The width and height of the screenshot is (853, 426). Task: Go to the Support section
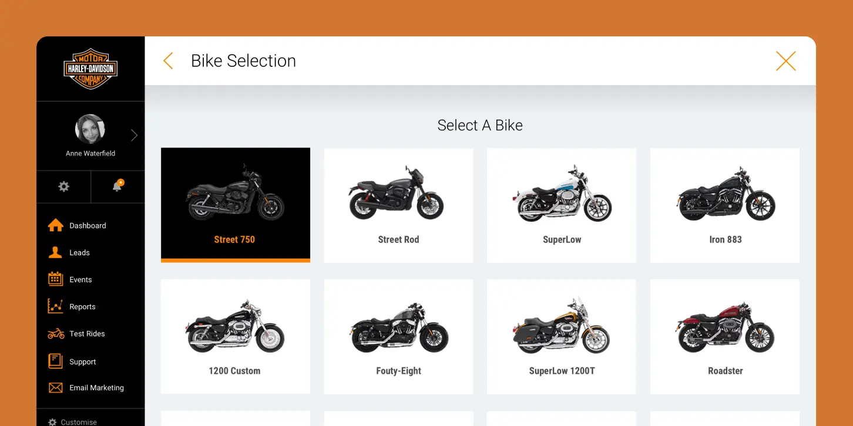tap(82, 361)
